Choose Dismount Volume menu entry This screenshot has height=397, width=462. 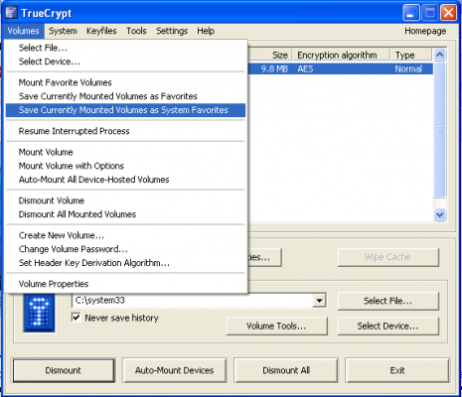point(125,200)
